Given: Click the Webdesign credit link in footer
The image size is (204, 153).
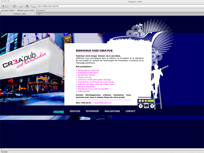Looking at the screenshot, I should (14, 122).
